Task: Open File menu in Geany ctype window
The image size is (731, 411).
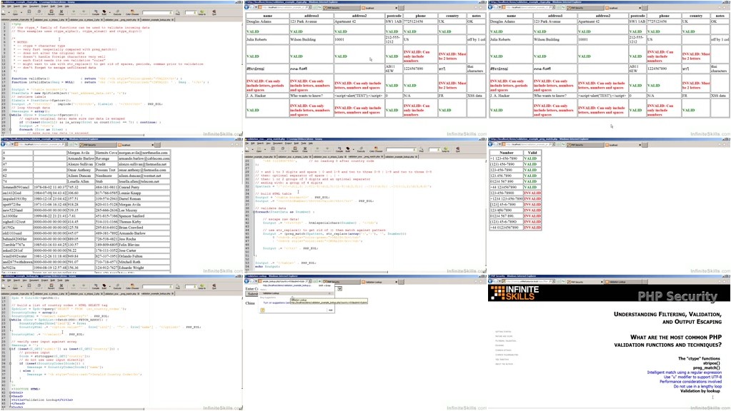Action: click(4, 6)
